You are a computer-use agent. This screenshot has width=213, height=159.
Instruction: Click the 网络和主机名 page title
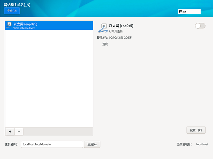pyautogui.click(x=17, y=4)
